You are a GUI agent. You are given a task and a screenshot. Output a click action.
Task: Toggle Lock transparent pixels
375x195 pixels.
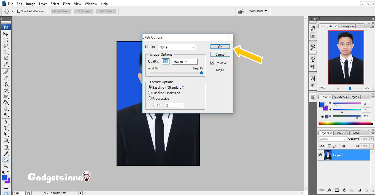330,146
